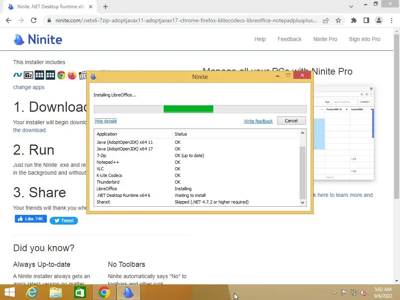Select Java (AdoptOpenJDK) x64 11 row
The height and width of the screenshot is (300, 400).
196,142
